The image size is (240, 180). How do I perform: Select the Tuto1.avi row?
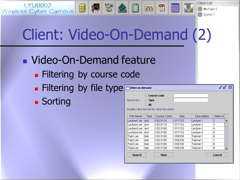click(176, 136)
